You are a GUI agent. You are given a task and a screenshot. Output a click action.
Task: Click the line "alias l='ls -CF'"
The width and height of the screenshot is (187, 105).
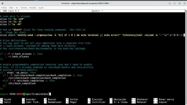click(x=11, y=24)
